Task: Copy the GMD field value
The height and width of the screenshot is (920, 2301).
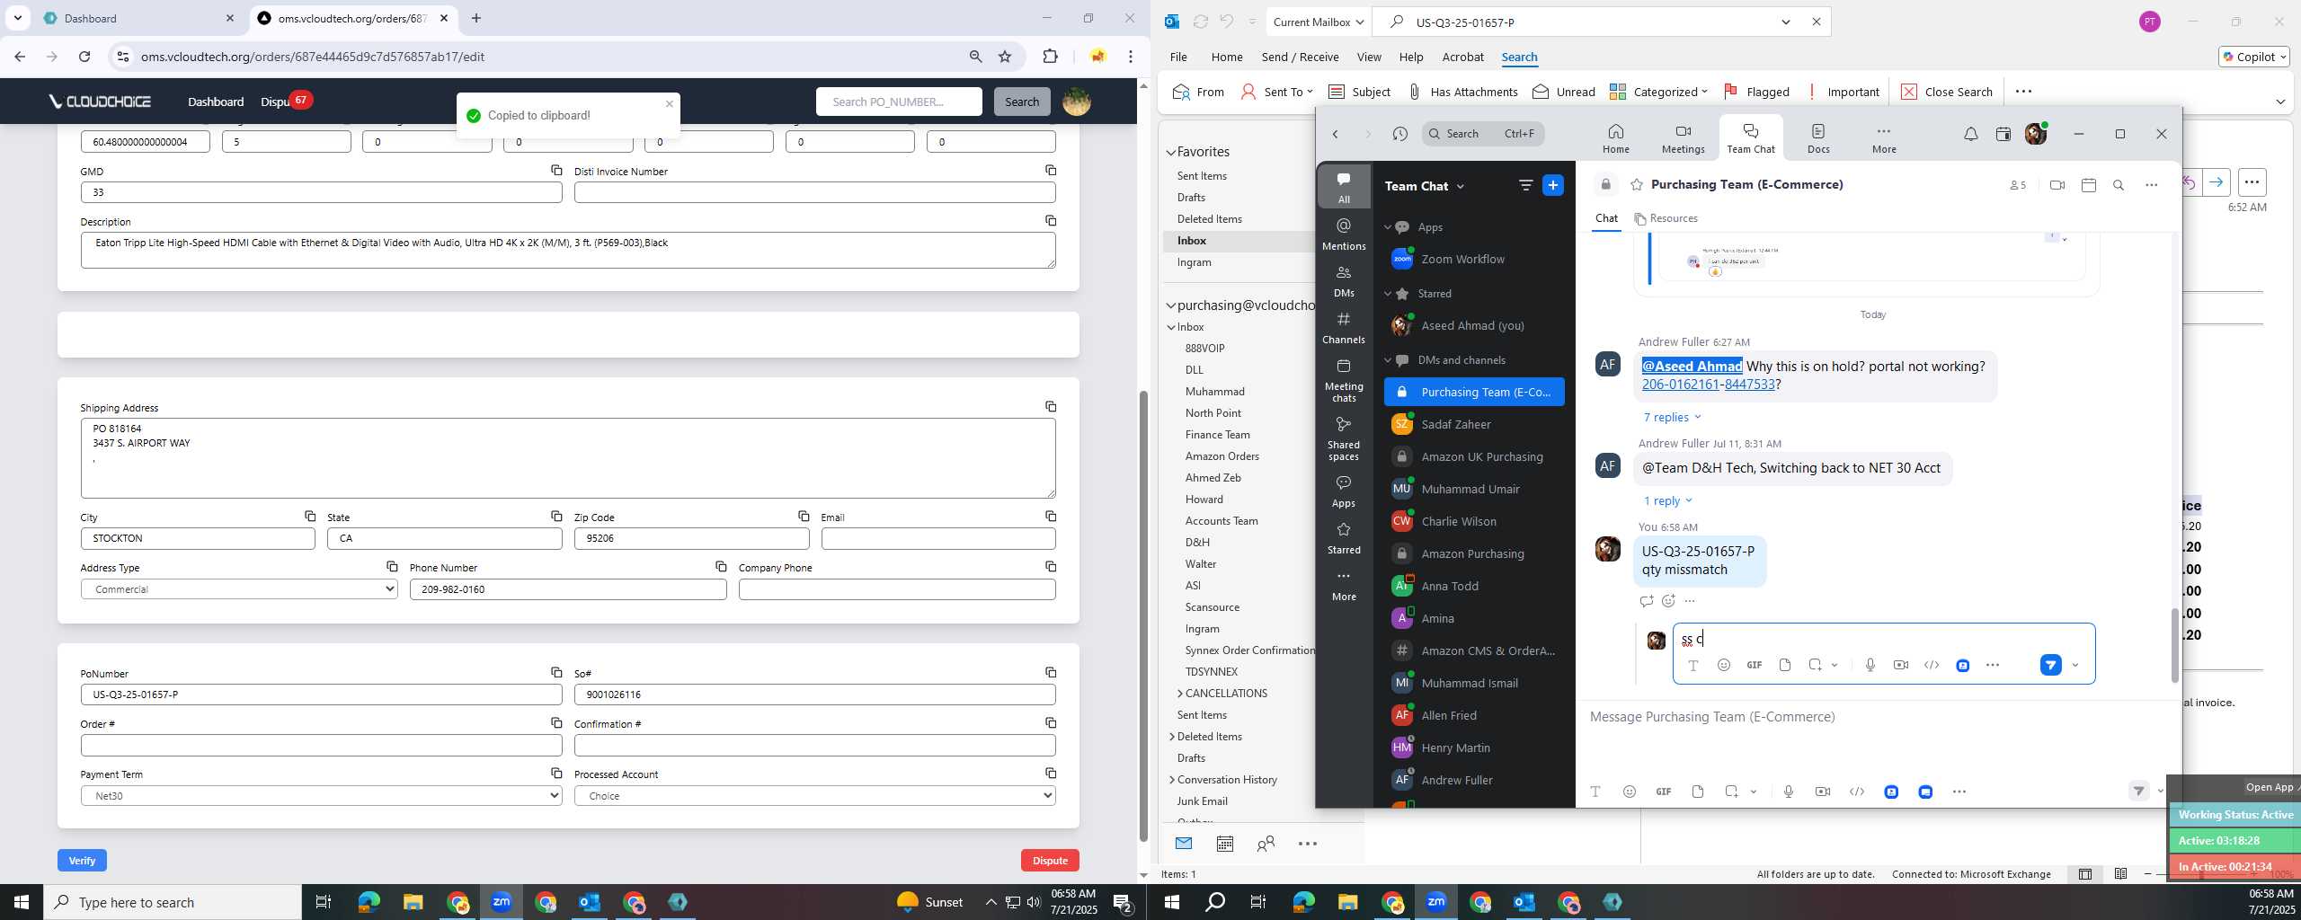Action: (556, 170)
